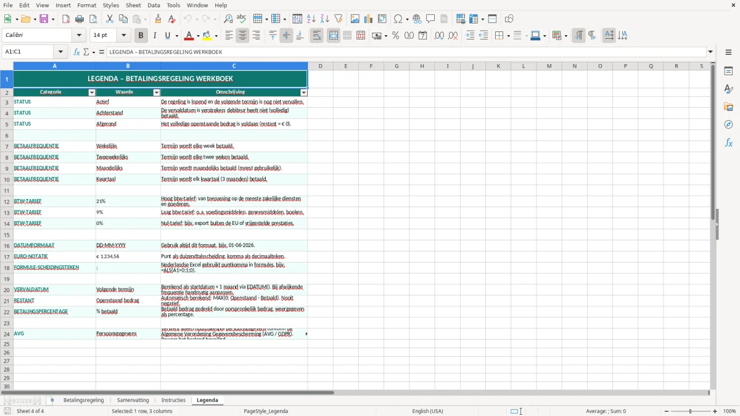Toggle bold formatting

141,36
